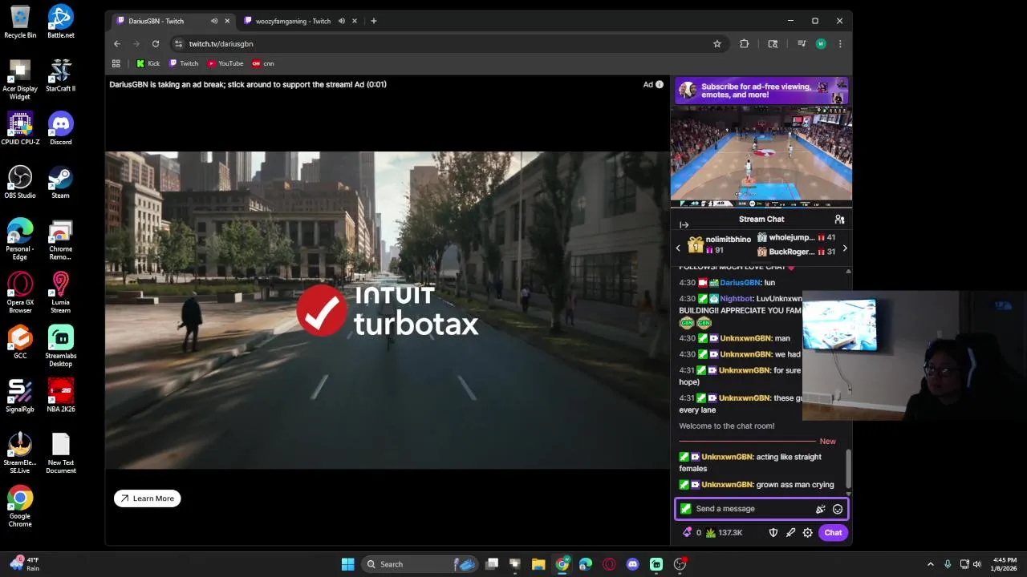Open Steam desktop shortcut

tap(60, 182)
